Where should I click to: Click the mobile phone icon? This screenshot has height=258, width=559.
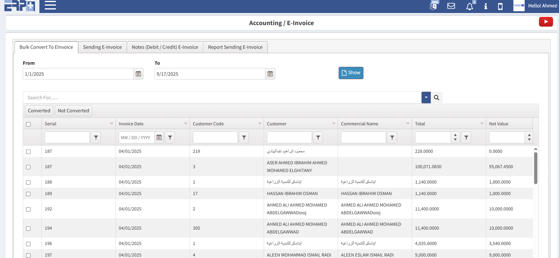[x=500, y=7]
